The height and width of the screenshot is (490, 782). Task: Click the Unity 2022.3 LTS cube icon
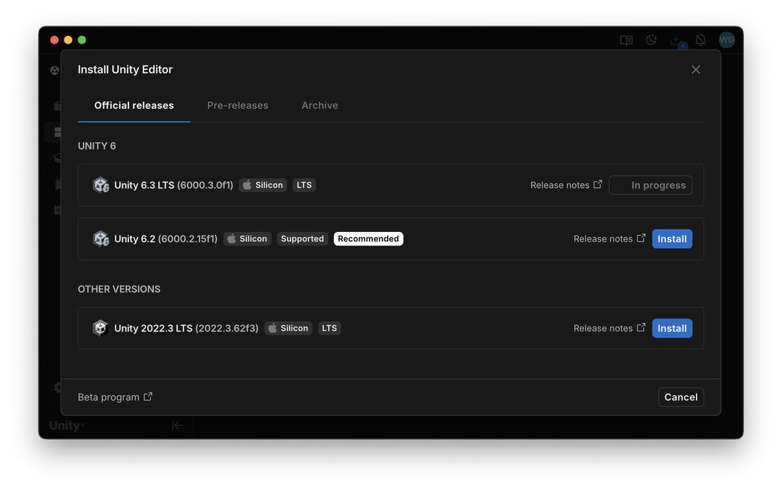click(100, 328)
